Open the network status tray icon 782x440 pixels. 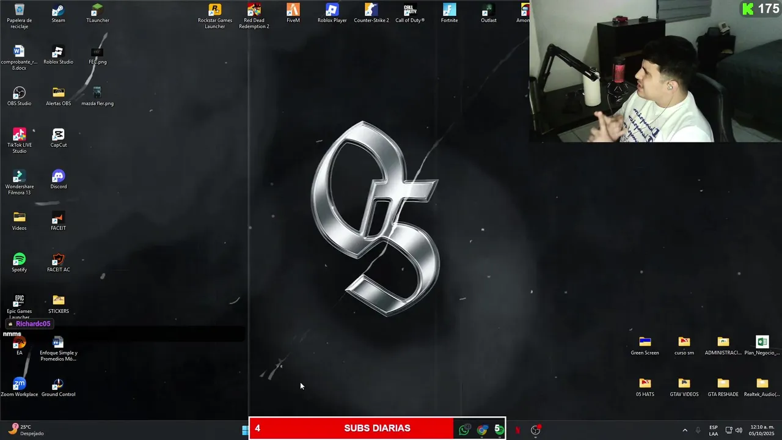pos(728,430)
